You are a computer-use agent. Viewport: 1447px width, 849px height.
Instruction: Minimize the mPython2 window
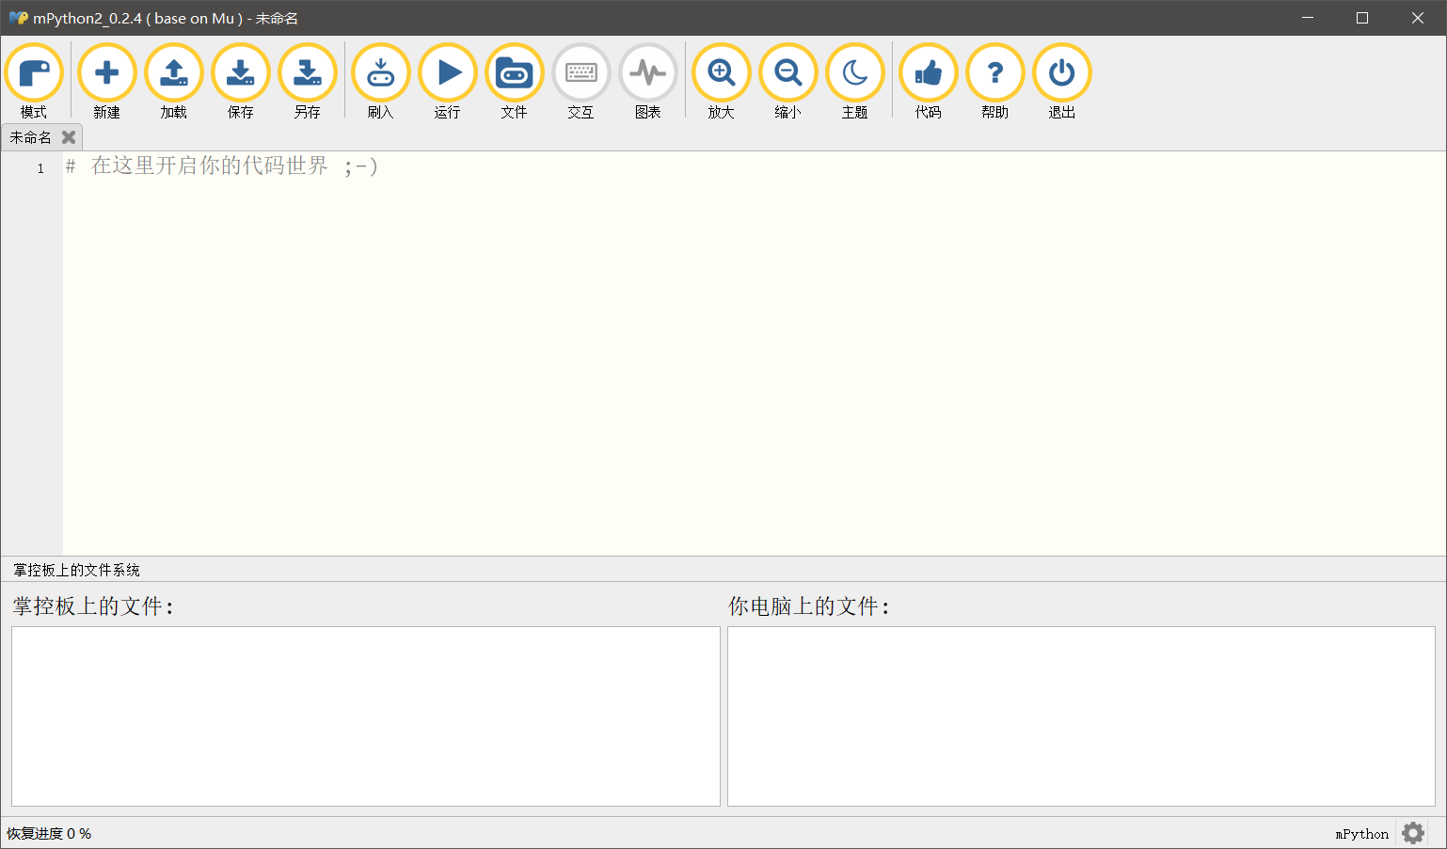1307,18
